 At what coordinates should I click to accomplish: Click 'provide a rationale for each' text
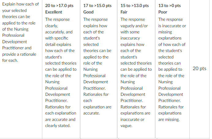(x=19, y=57)
